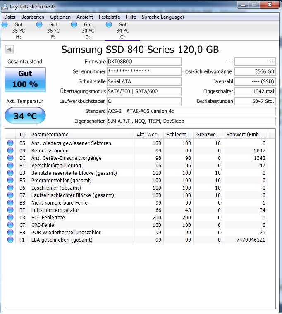Open the Optionen menu
The width and height of the screenshot is (282, 314).
(x=60, y=17)
